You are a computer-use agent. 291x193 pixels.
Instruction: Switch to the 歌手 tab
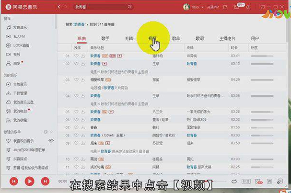coord(105,39)
